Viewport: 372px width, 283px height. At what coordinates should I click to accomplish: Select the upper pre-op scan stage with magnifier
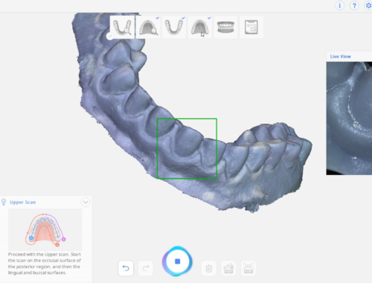point(148,27)
